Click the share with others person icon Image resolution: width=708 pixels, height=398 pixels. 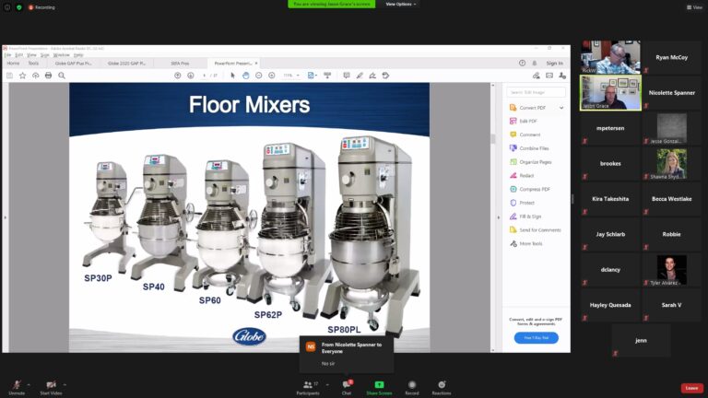click(x=562, y=76)
